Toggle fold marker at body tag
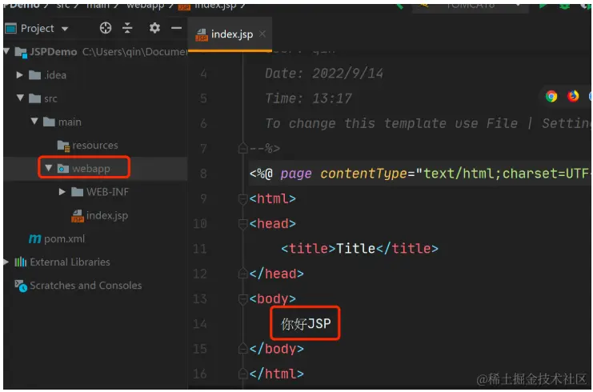Image resolution: width=593 pixels, height=392 pixels. [242, 299]
